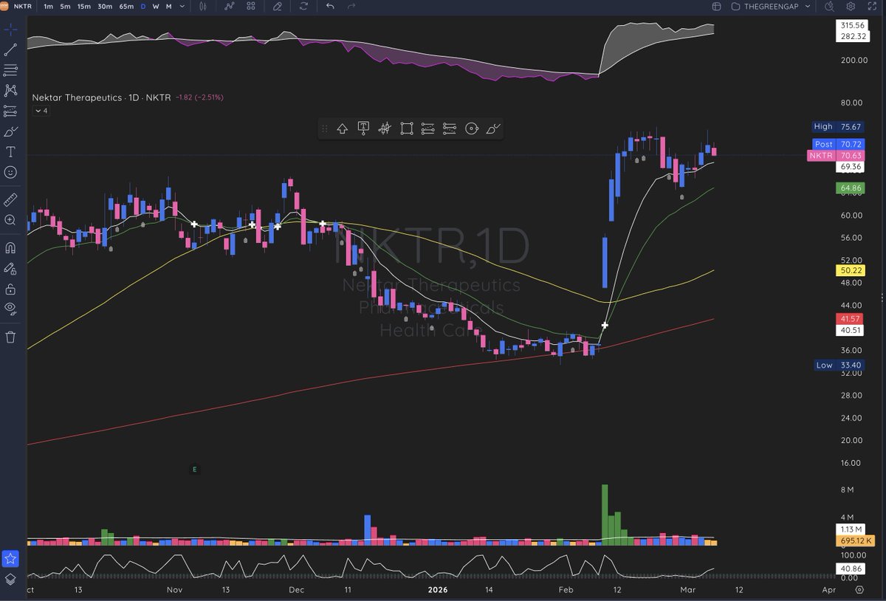Select the M monthly timeframe
This screenshot has width=886, height=601.
pos(168,6)
